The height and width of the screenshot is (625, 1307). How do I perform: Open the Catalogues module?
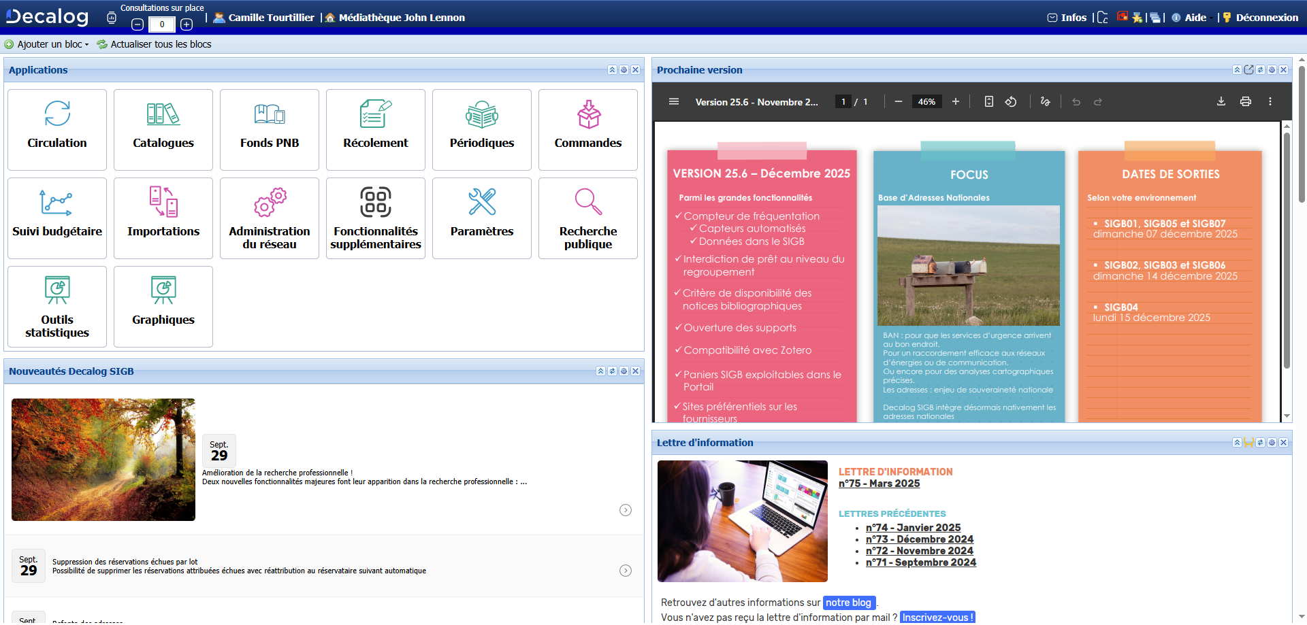[x=163, y=129]
